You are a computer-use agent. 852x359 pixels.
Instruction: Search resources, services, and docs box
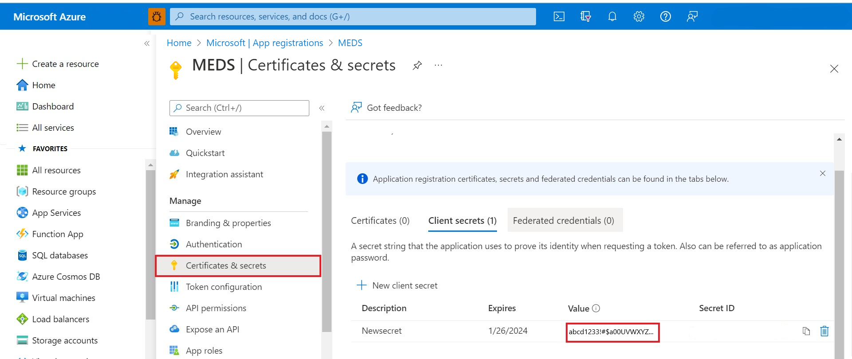tap(353, 16)
